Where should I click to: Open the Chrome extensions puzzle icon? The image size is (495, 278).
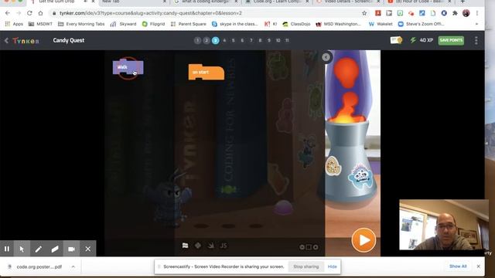point(455,13)
